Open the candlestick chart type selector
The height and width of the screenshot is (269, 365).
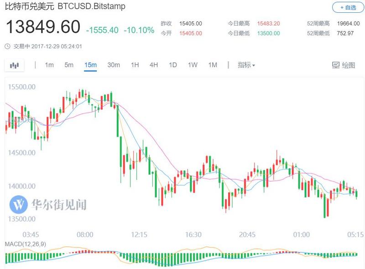click(x=15, y=65)
